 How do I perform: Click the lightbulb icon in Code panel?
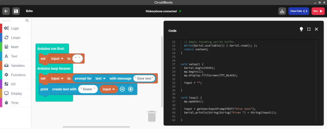(x=301, y=29)
